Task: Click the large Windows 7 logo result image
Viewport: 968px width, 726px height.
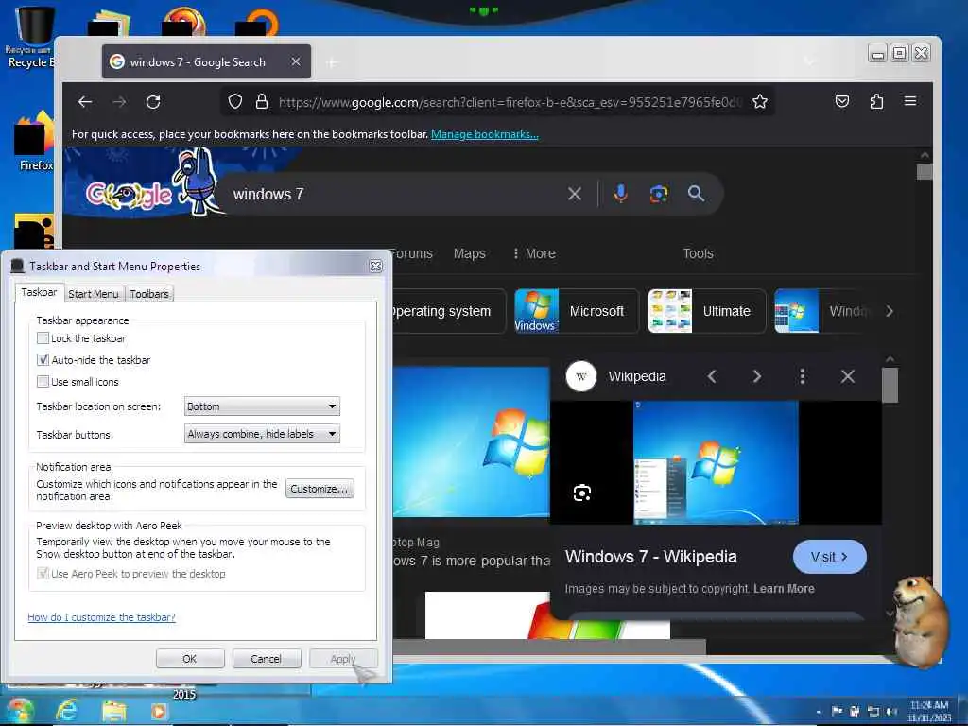Action: [x=471, y=441]
